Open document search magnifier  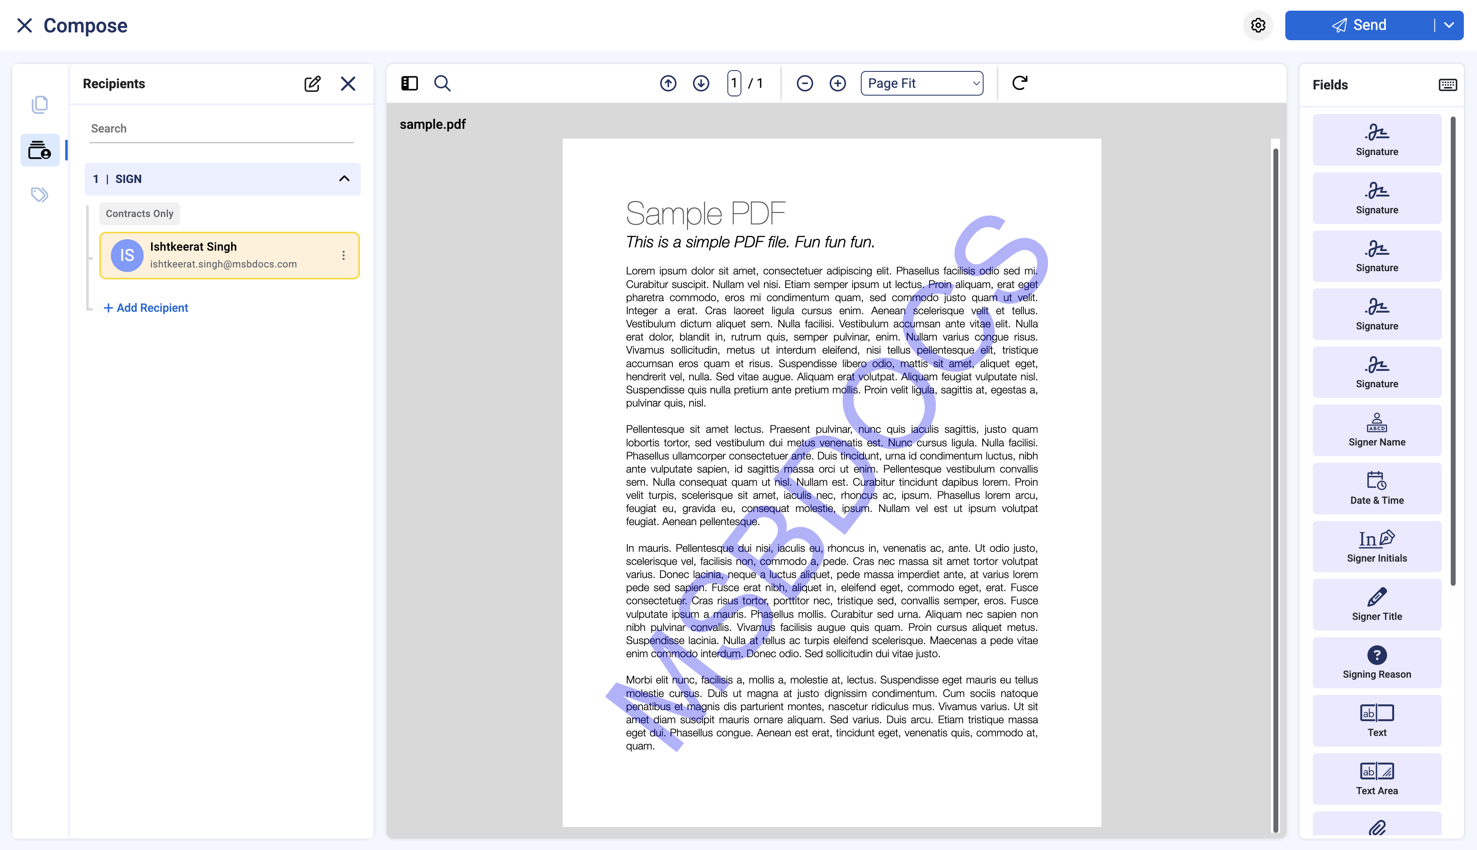[442, 84]
